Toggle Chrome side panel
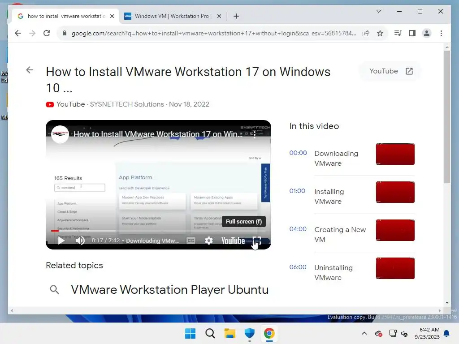This screenshot has width=459, height=344. tap(412, 33)
